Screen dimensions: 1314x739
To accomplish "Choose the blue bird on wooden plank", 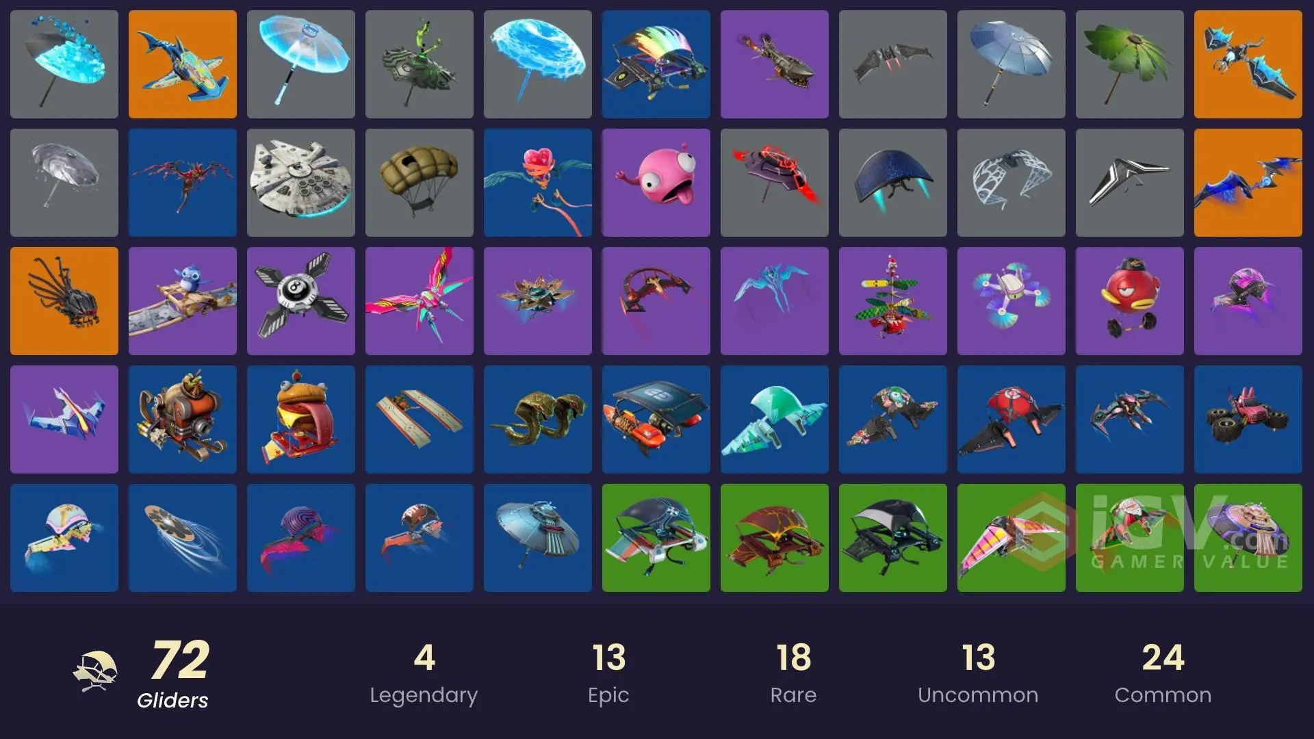I will [x=183, y=301].
